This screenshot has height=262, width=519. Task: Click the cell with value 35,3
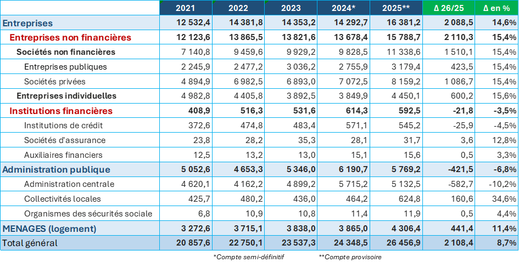tap(291, 140)
